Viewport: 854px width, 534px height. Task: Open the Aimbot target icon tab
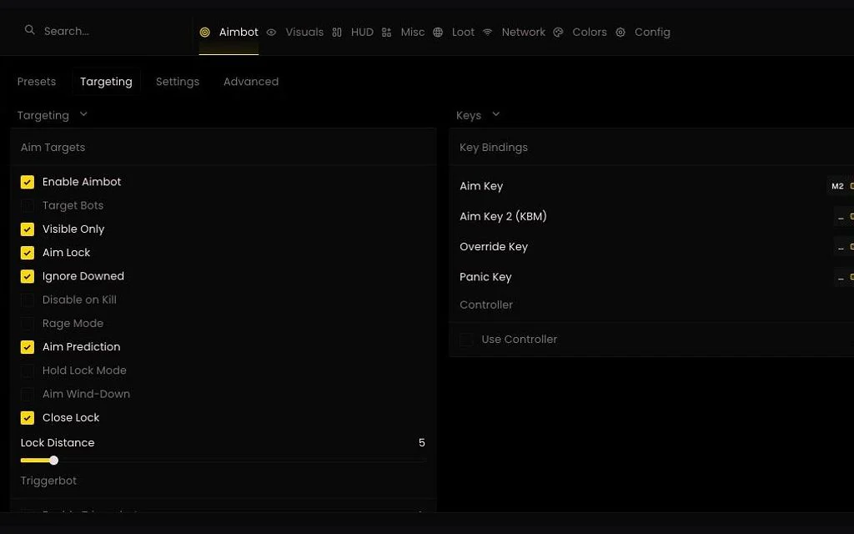click(x=205, y=33)
